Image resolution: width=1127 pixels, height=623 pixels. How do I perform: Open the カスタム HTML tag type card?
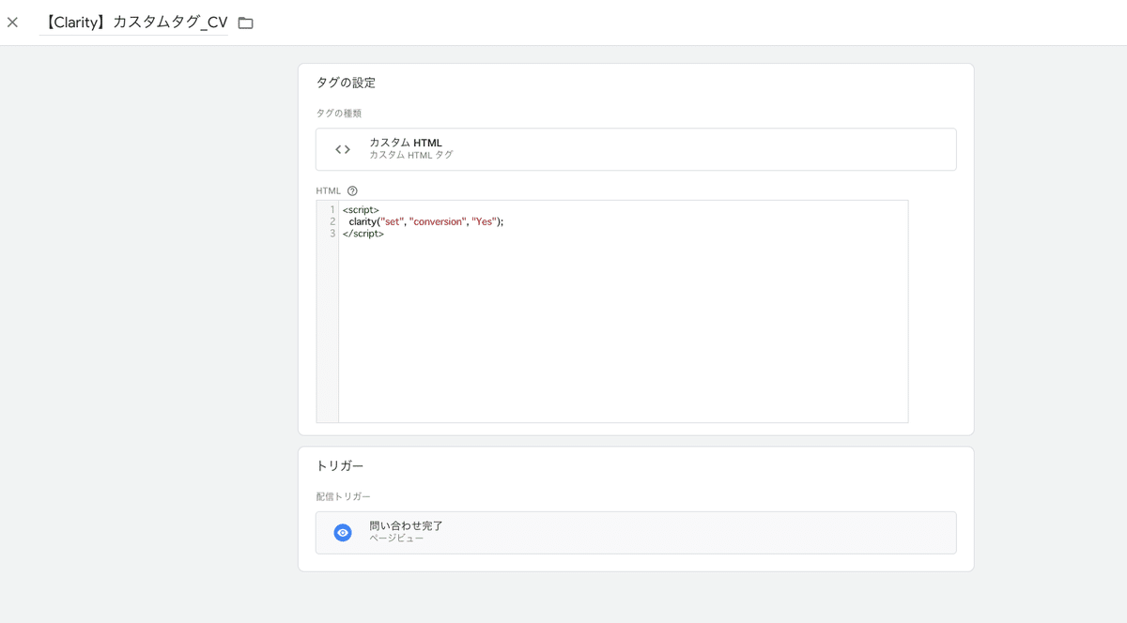click(636, 149)
